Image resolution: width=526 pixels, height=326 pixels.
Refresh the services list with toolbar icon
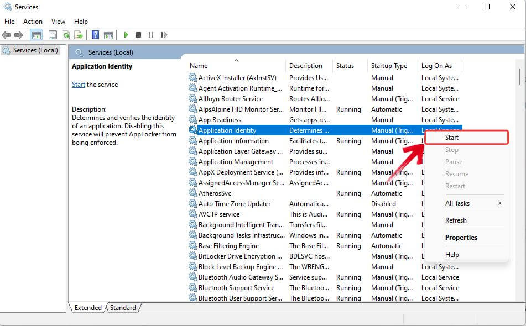click(65, 35)
